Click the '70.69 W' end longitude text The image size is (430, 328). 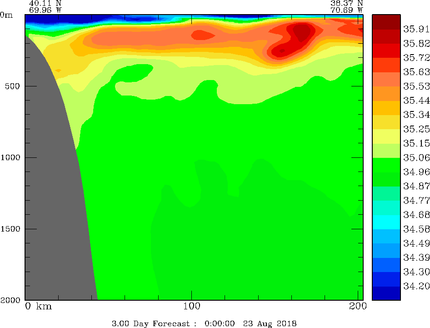[x=347, y=10]
